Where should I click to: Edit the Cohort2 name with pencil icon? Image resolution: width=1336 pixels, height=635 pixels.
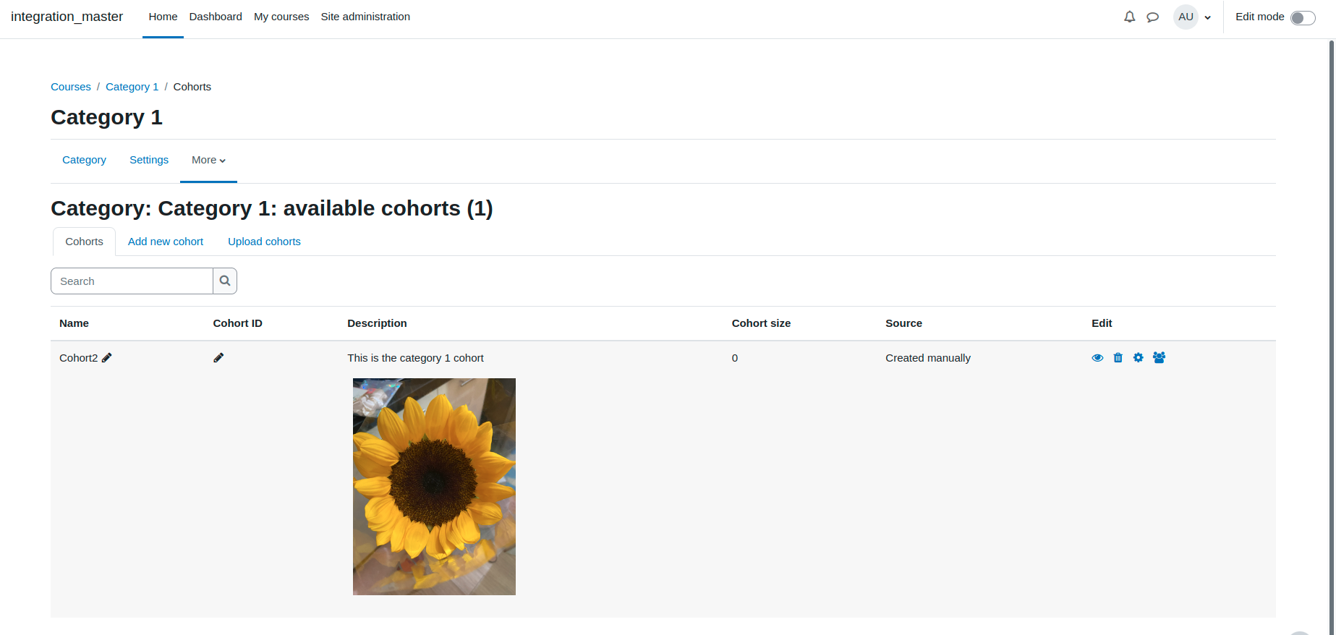pos(107,358)
